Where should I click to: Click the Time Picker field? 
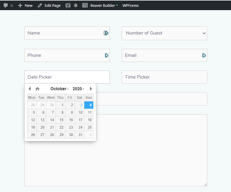click(x=164, y=77)
